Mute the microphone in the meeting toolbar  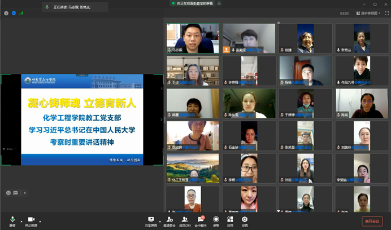click(12, 220)
